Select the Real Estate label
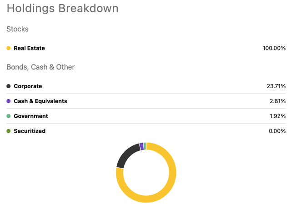This screenshot has width=291, height=209. [29, 48]
